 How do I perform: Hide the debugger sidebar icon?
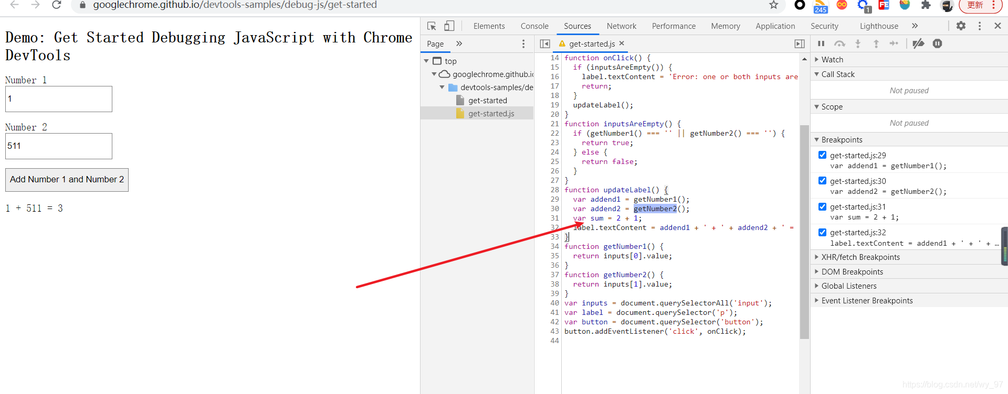(x=800, y=43)
